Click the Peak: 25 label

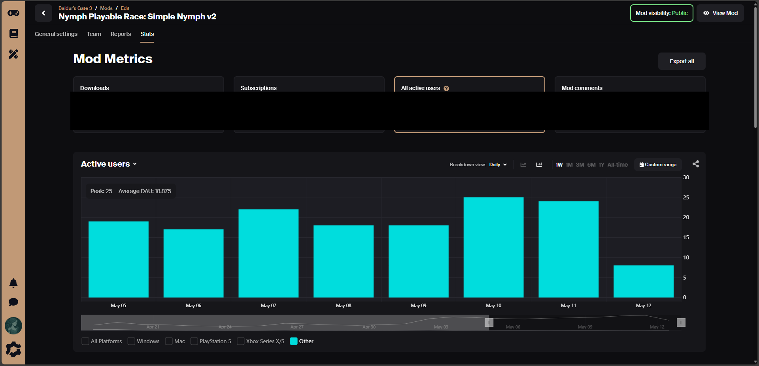pos(101,191)
